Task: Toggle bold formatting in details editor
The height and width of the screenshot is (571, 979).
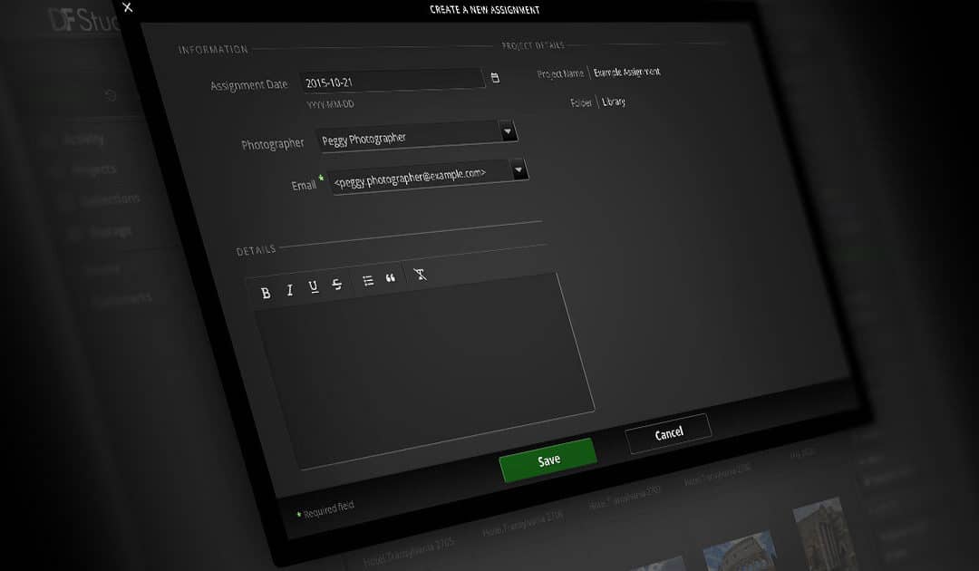Action: click(266, 293)
